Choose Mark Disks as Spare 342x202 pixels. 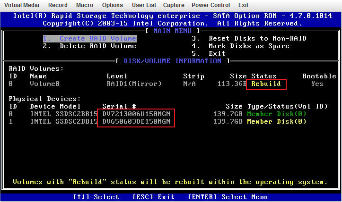click(x=241, y=46)
